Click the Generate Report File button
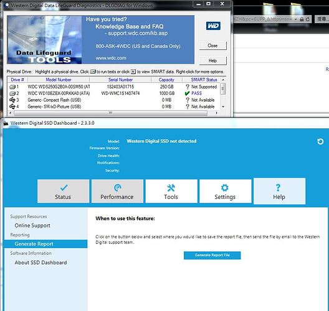329x311 pixels. coord(212,255)
